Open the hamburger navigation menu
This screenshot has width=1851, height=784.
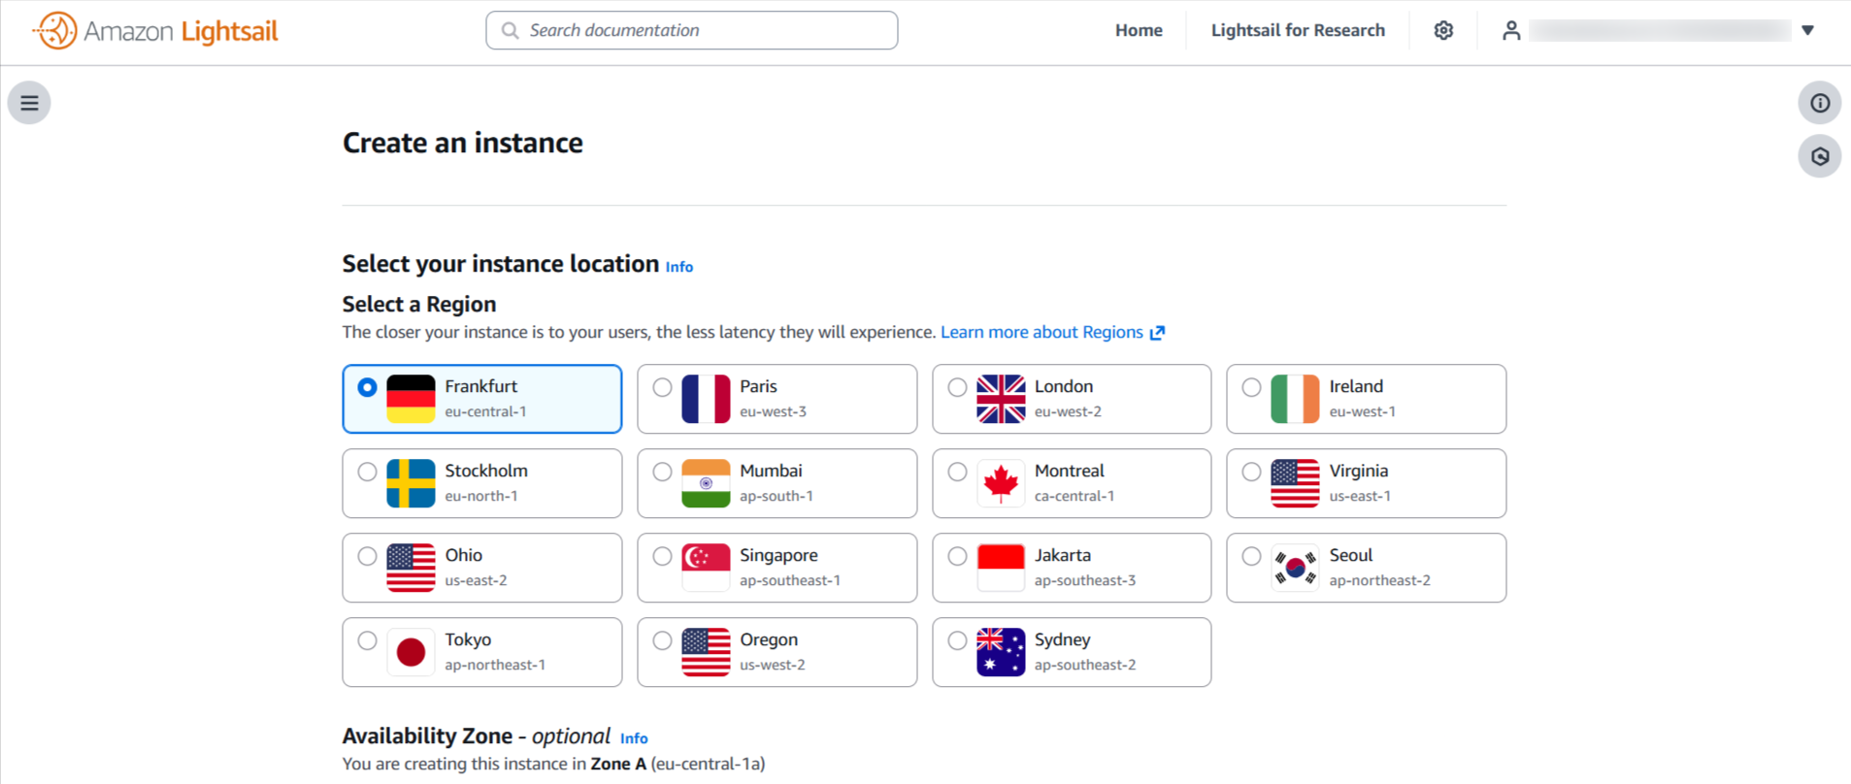29,103
